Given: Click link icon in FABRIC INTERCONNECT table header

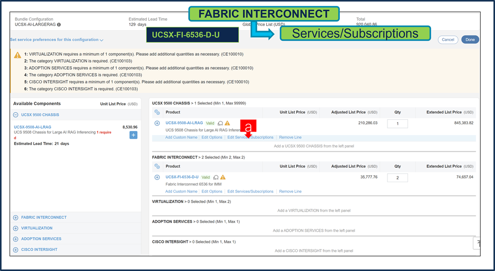Looking at the screenshot, I should point(157,166).
